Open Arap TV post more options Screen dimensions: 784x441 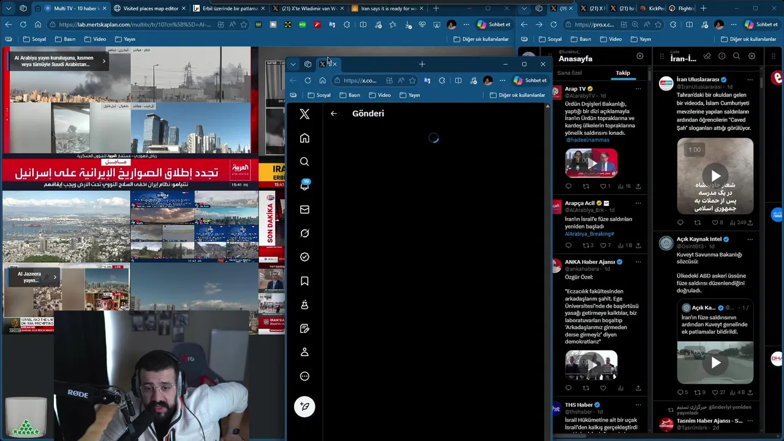click(x=638, y=89)
